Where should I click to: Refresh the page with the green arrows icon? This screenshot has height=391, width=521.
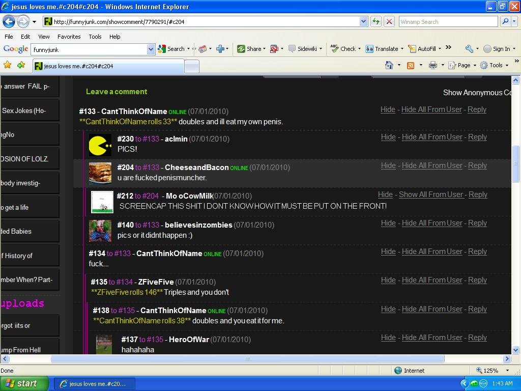pyautogui.click(x=376, y=21)
